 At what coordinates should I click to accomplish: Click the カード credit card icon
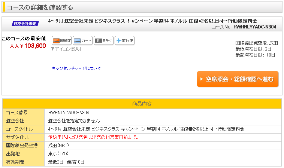(x=82, y=41)
